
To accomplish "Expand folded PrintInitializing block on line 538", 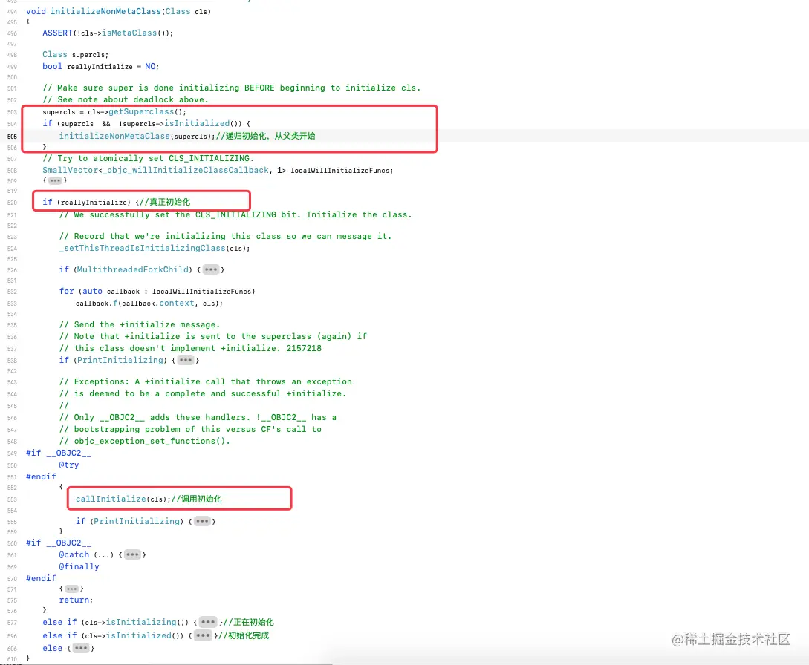I will click(186, 360).
